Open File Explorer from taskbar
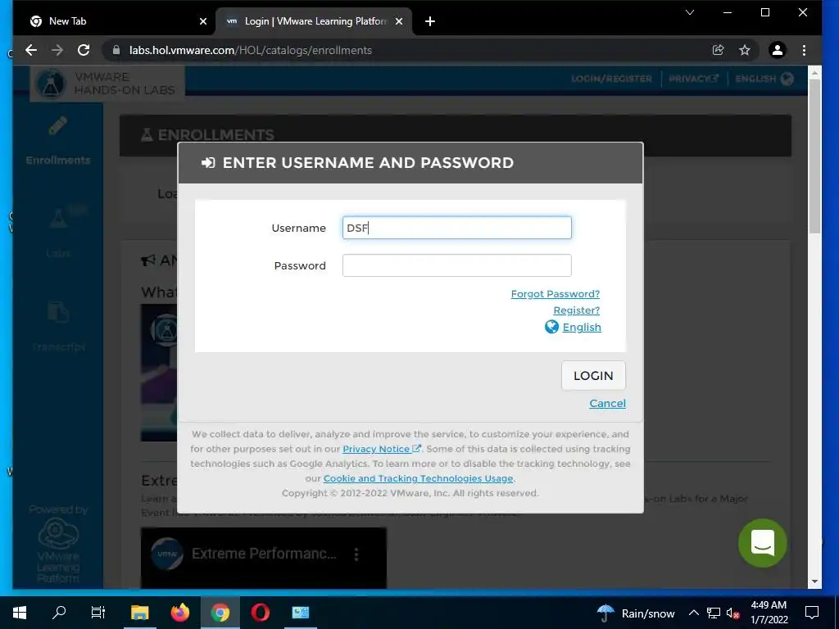Screen dimensions: 839x629 [139, 613]
